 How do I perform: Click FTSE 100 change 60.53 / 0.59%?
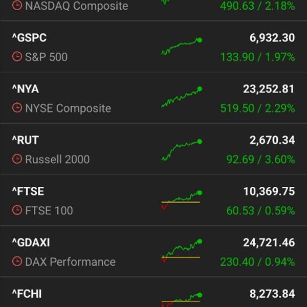point(260,210)
